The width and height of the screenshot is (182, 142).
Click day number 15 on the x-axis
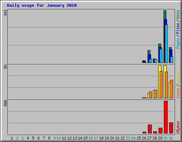tap(85, 138)
